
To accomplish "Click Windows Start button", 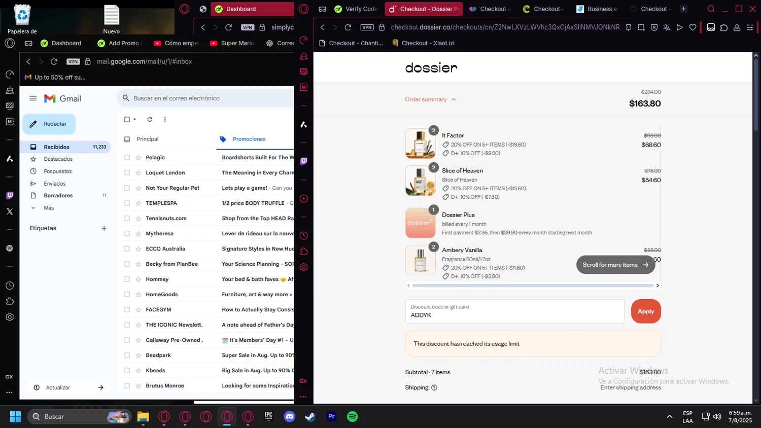I will click(x=15, y=416).
